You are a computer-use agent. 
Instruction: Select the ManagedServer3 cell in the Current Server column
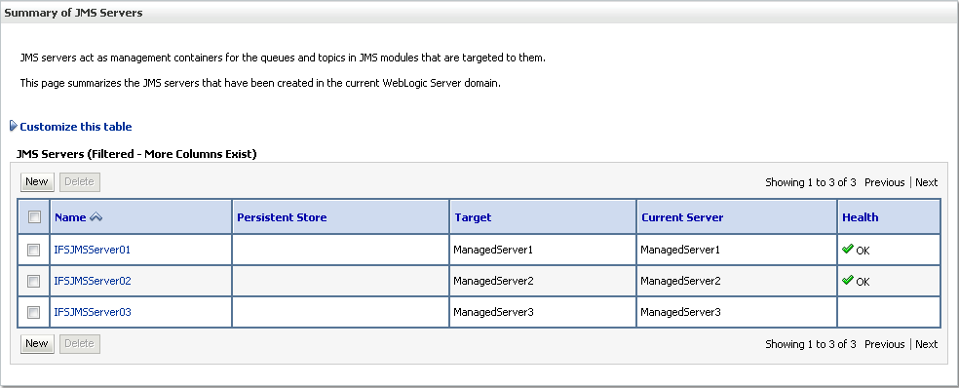point(737,312)
